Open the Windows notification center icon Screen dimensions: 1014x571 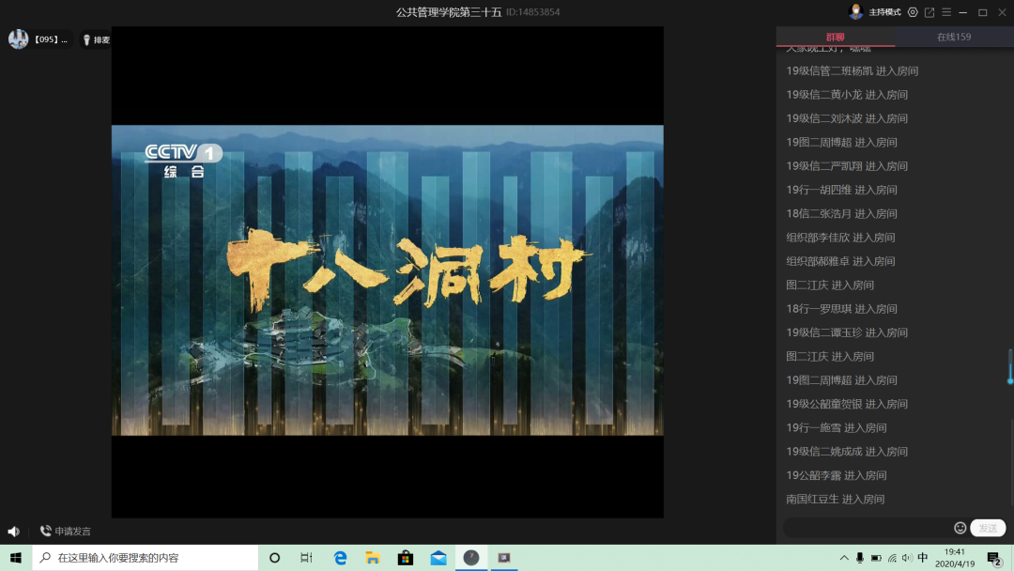994,558
